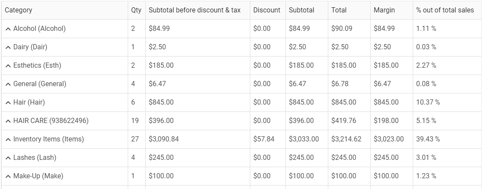Collapse HAIR CARE (938622496) category
The height and width of the screenshot is (189, 483).
click(x=8, y=121)
